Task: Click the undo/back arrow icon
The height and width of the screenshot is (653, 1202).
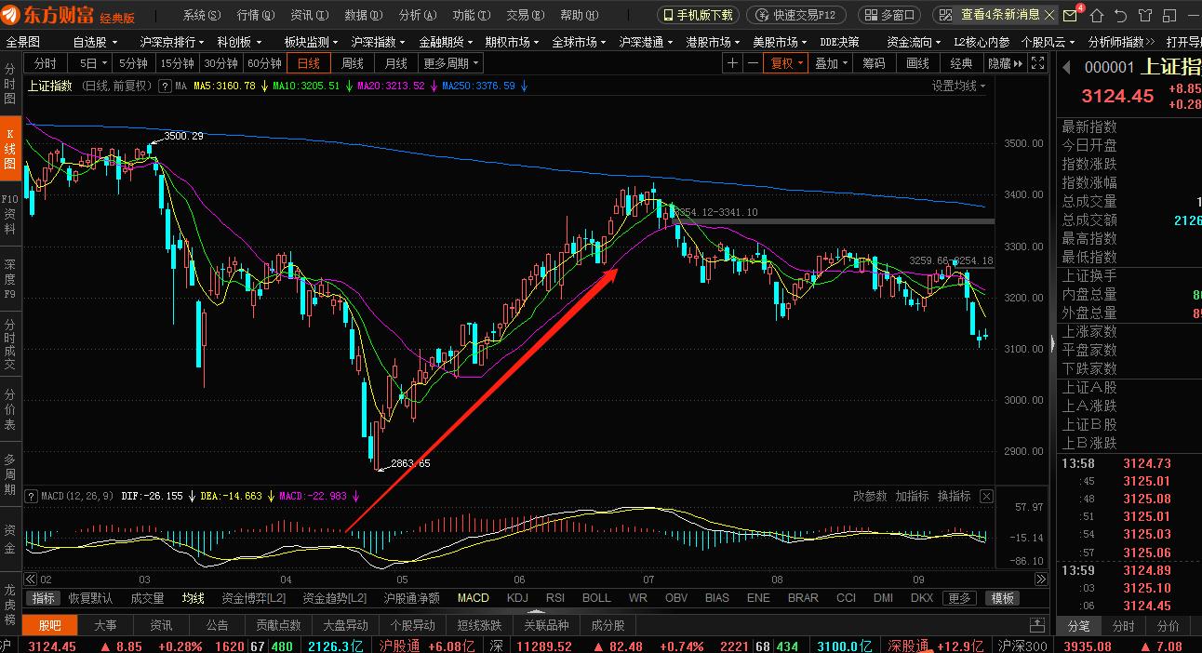Action: 1121,15
